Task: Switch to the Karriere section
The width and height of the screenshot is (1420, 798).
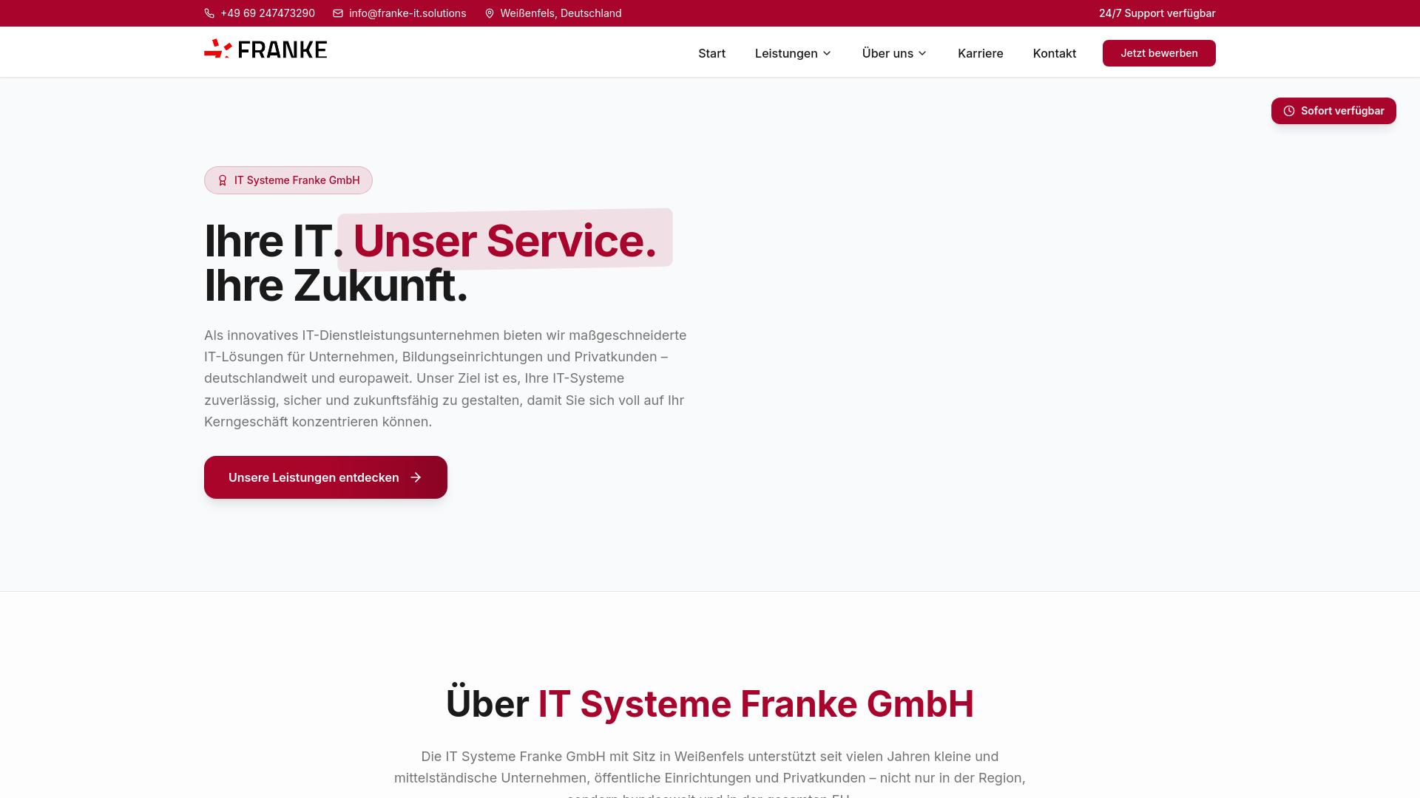Action: [981, 53]
